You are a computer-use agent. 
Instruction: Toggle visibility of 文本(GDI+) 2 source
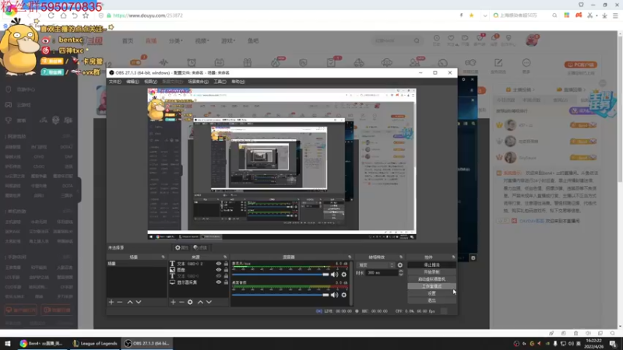pos(219,264)
